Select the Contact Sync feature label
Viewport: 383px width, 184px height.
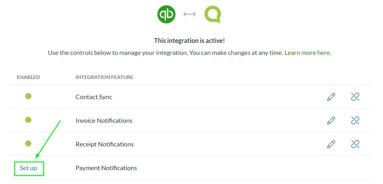[94, 97]
